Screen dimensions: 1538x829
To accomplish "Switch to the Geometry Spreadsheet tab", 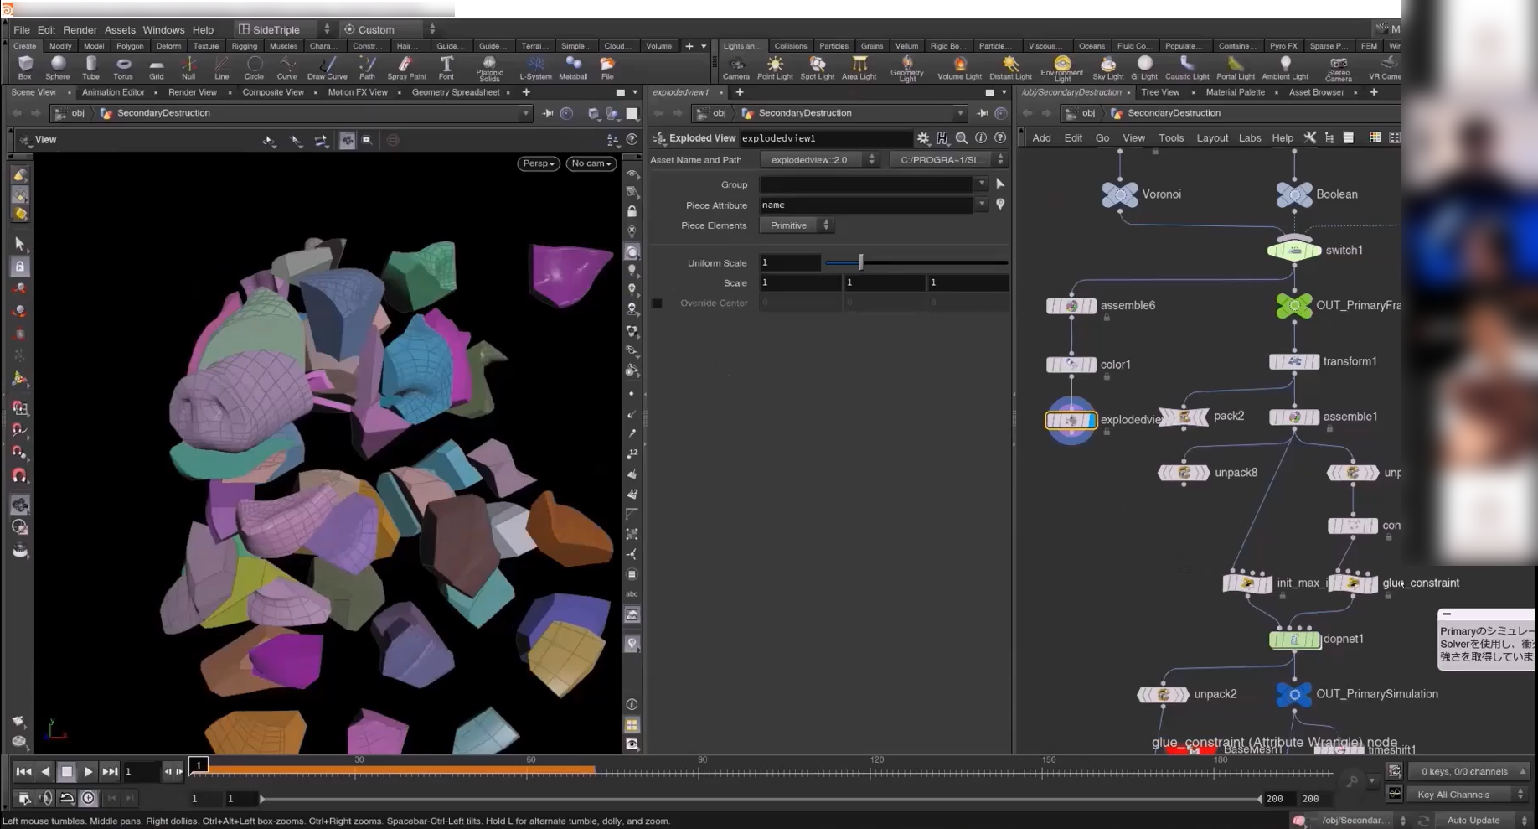I will click(x=456, y=92).
